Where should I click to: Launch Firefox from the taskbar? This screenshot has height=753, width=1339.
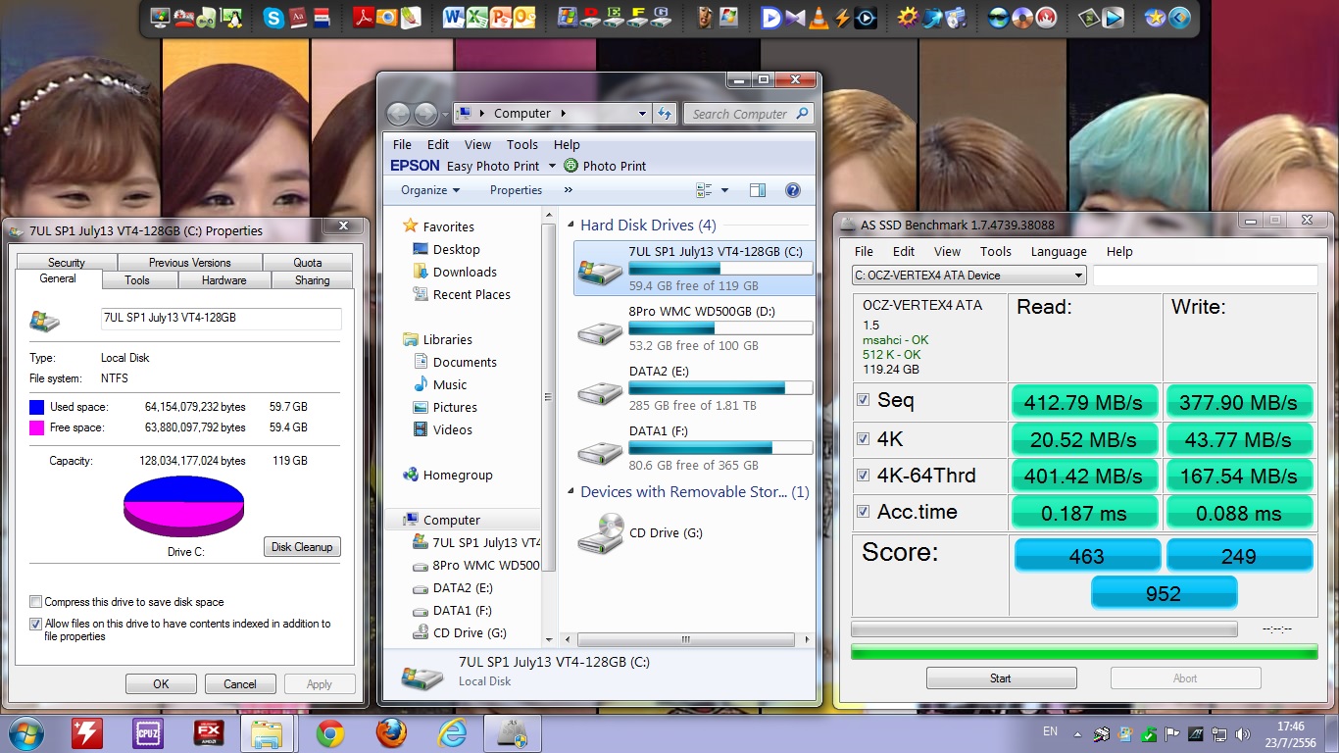[x=391, y=732]
